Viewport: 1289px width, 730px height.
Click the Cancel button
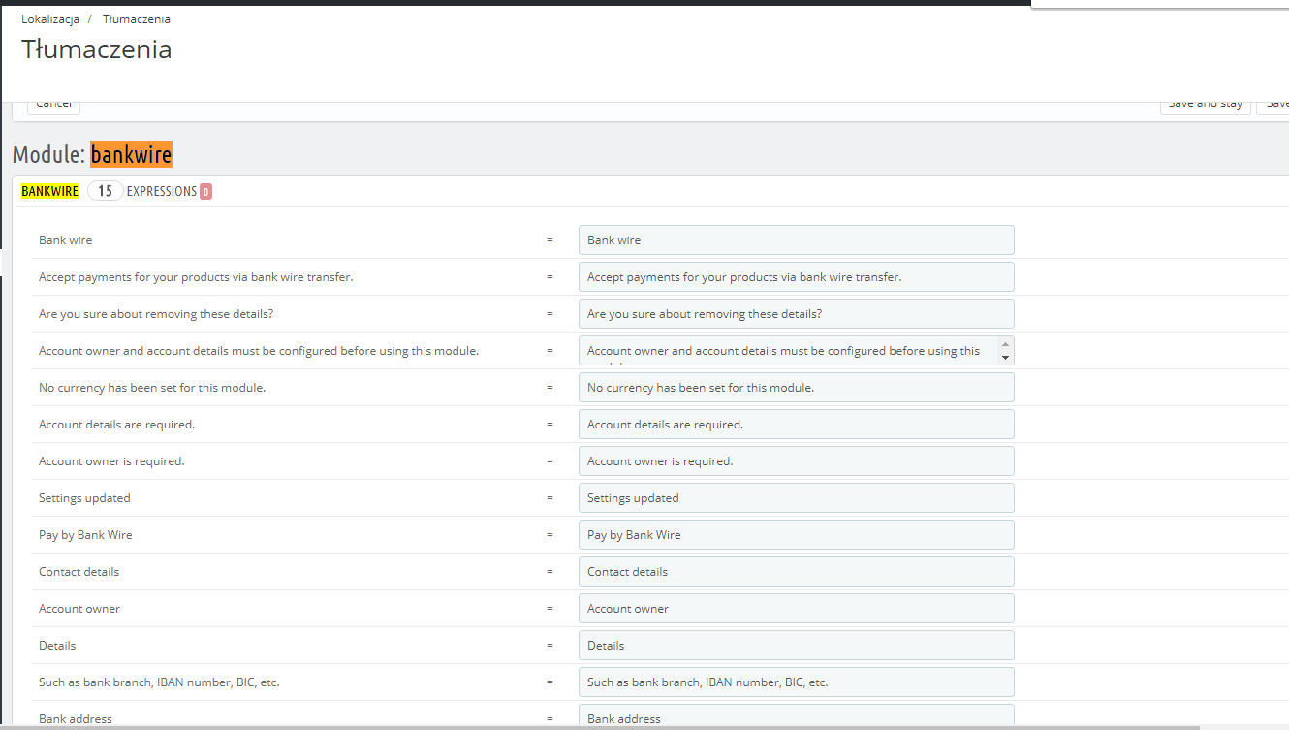point(53,105)
